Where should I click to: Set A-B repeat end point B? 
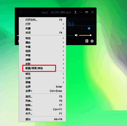[x=85, y=28]
